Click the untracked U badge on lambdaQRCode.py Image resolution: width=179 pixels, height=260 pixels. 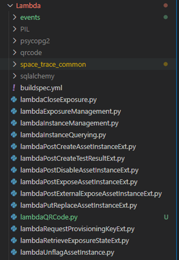point(166,217)
